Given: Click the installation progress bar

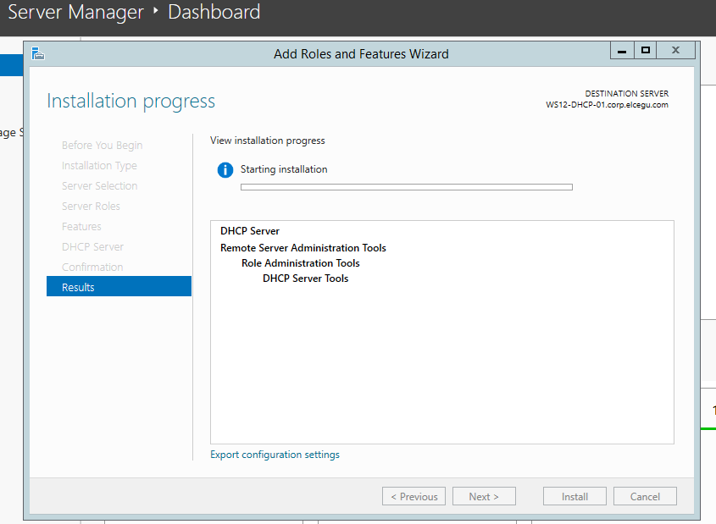Looking at the screenshot, I should [407, 187].
